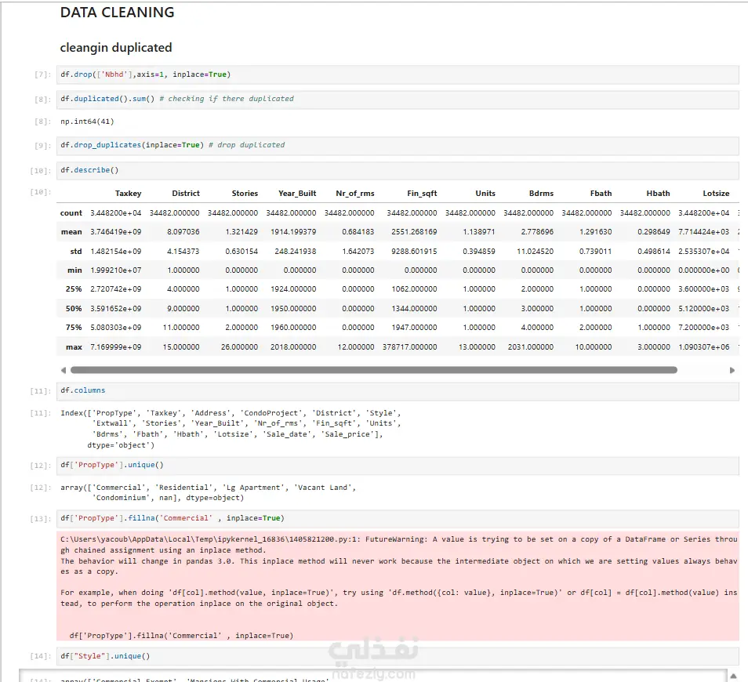Viewport: 748px width, 682px height.
Task: Click the array(['Commercial', 'Residential'...) output
Action: click(x=209, y=492)
